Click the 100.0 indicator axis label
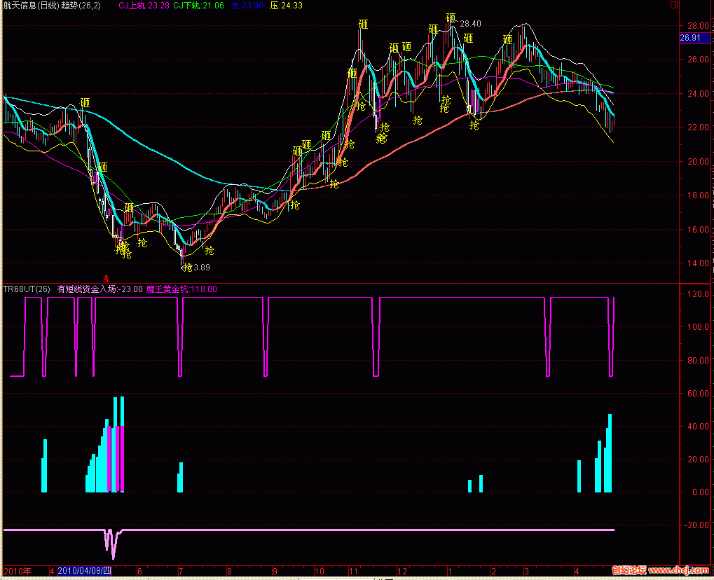The height and width of the screenshot is (580, 714). [x=698, y=327]
